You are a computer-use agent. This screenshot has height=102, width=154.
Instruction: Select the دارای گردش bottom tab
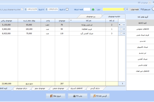(95, 88)
